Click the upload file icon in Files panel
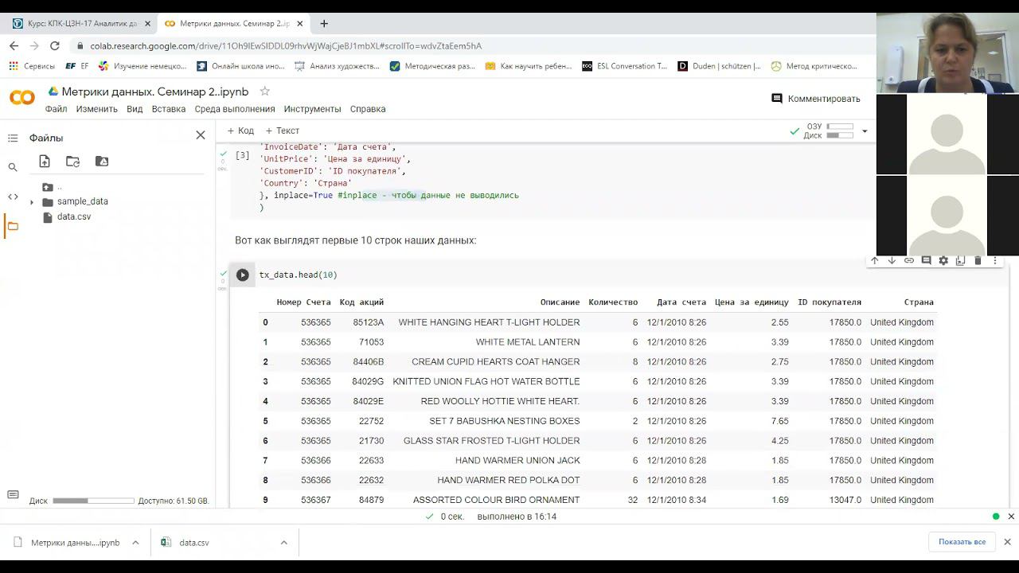This screenshot has height=573, width=1019. [x=45, y=162]
